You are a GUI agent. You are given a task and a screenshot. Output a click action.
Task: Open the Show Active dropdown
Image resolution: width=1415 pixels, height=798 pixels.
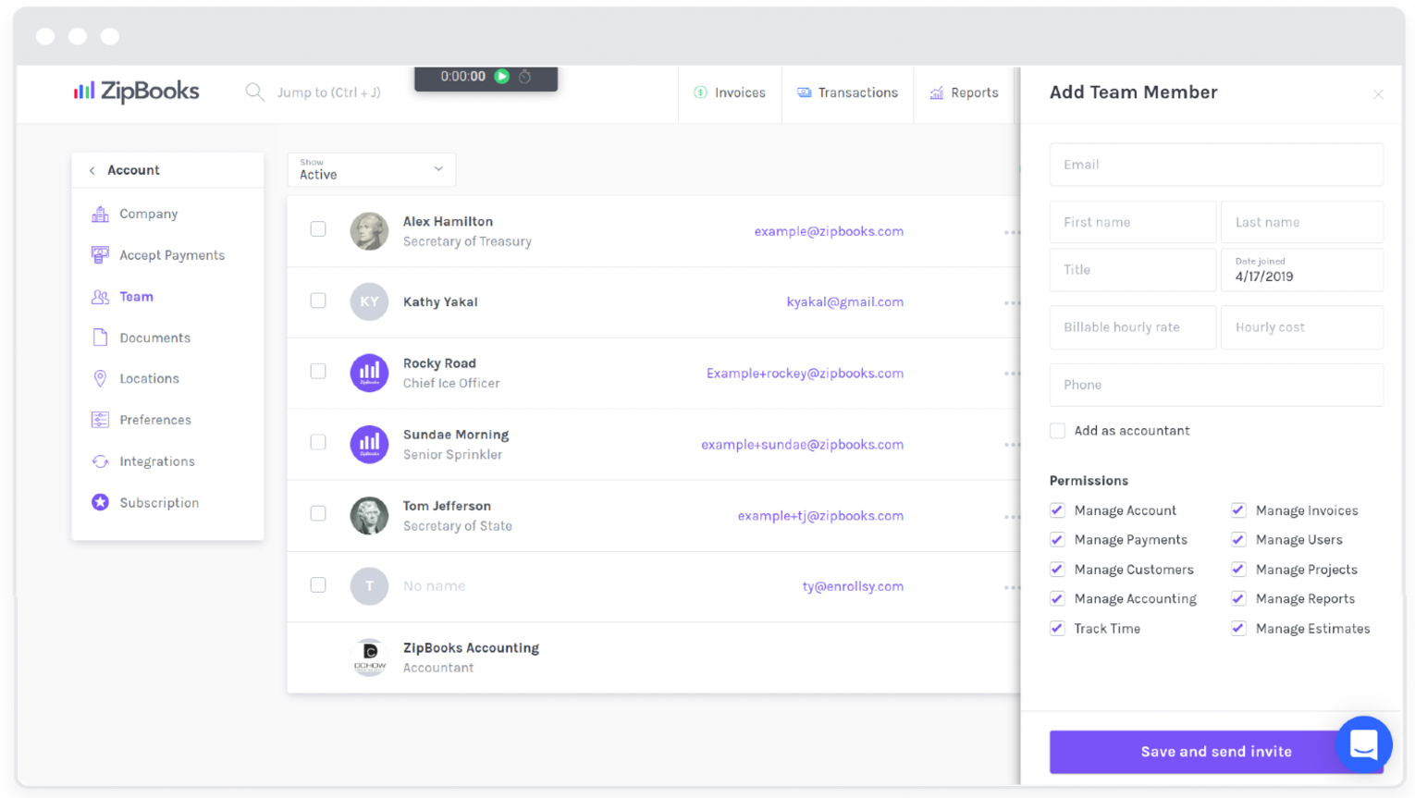pyautogui.click(x=371, y=169)
